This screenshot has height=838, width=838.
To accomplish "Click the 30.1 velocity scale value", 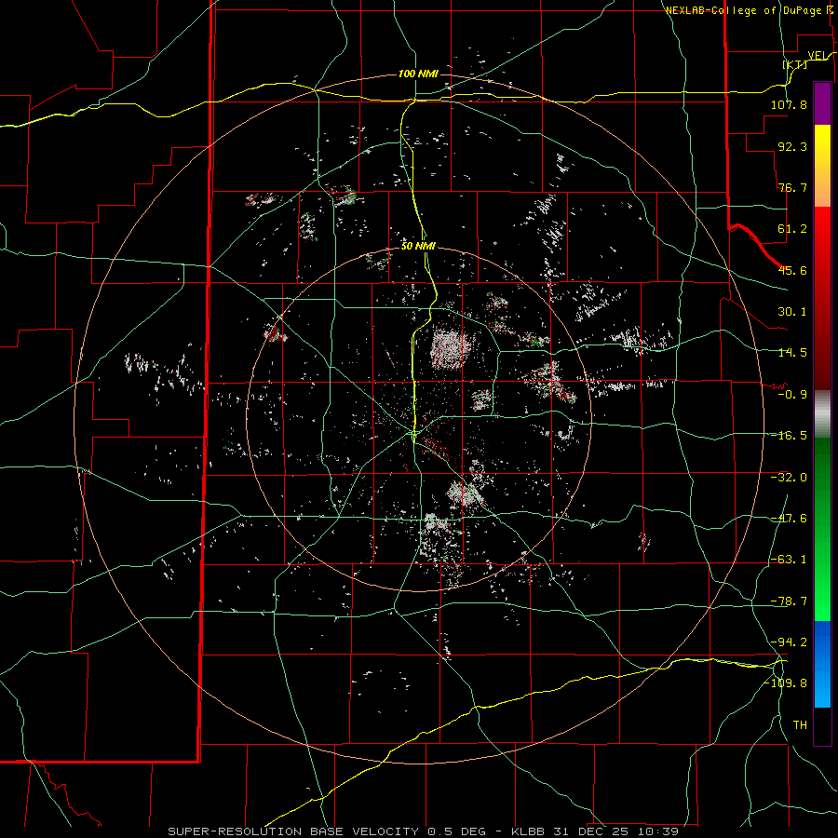I will [x=792, y=312].
